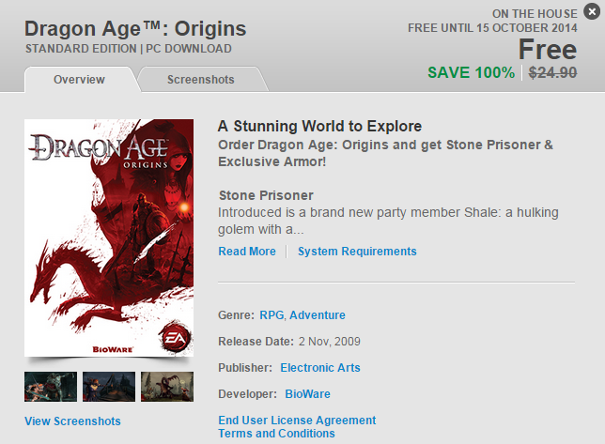Open System Requirements link
This screenshot has width=605, height=444.
click(x=357, y=252)
